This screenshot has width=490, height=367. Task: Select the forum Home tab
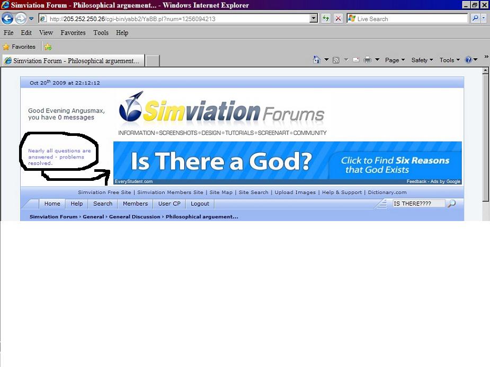click(52, 204)
